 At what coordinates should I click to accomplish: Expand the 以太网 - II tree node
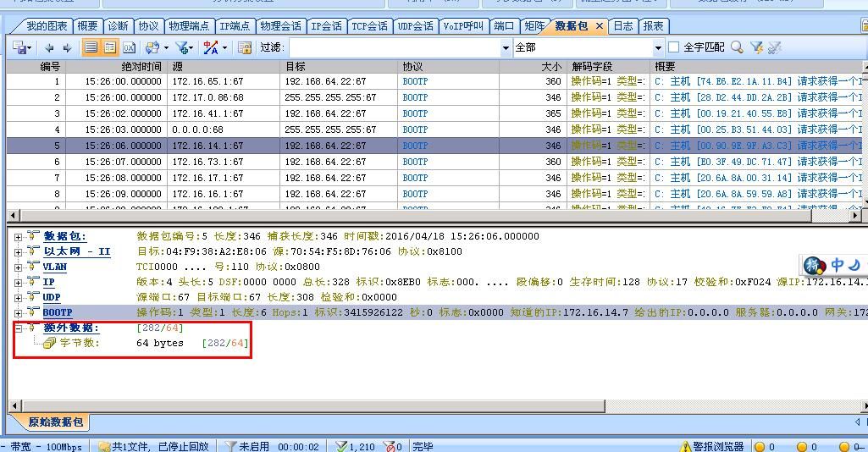18,252
